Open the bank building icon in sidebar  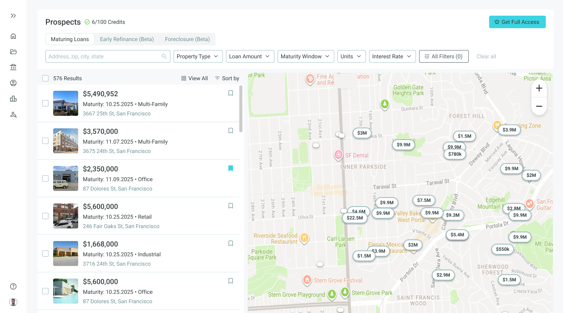point(13,67)
